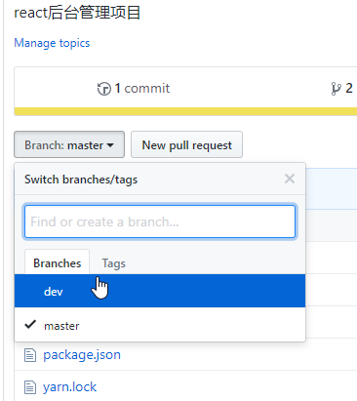357x401 pixels.
Task: Open the Manage topics link
Action: pos(52,43)
